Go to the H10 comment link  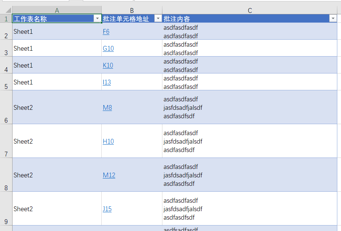(108, 142)
